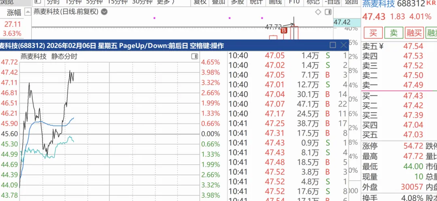The height and width of the screenshot is (201, 437).
Task: Click the 燕麦科技 stock name in the quote panel
Action: (378, 4)
